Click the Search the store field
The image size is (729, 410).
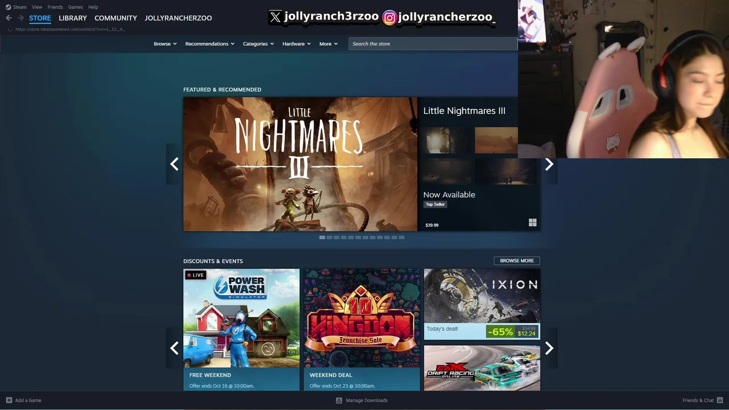click(x=433, y=44)
